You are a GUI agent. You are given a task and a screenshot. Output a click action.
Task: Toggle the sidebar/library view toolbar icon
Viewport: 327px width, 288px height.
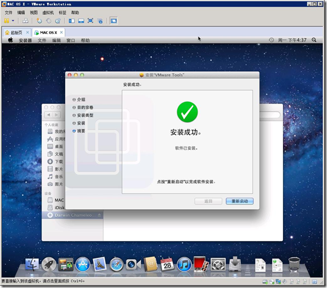pyautogui.click(x=72, y=21)
